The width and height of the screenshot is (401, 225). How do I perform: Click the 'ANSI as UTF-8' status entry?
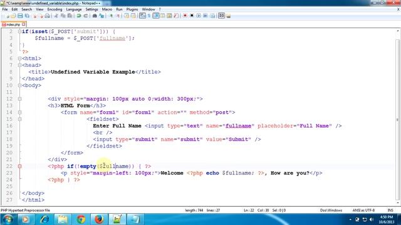coord(363,210)
